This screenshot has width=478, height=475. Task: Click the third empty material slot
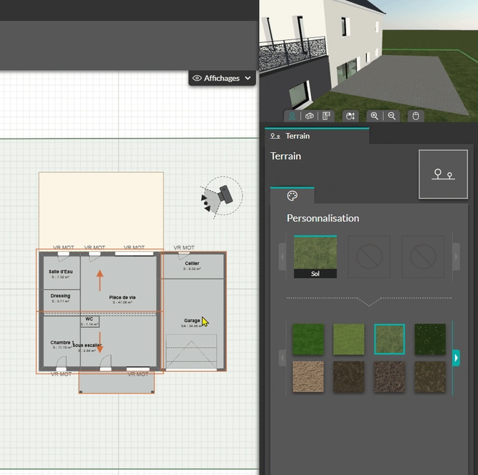pos(423,256)
